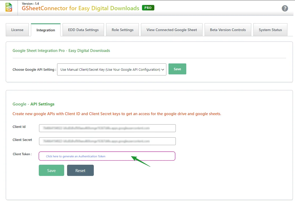Click into the Client Secret field
The height and width of the screenshot is (207, 295).
pyautogui.click(x=107, y=141)
